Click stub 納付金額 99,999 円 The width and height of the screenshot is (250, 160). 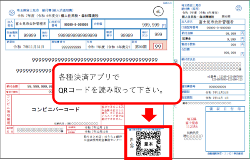[212, 33]
